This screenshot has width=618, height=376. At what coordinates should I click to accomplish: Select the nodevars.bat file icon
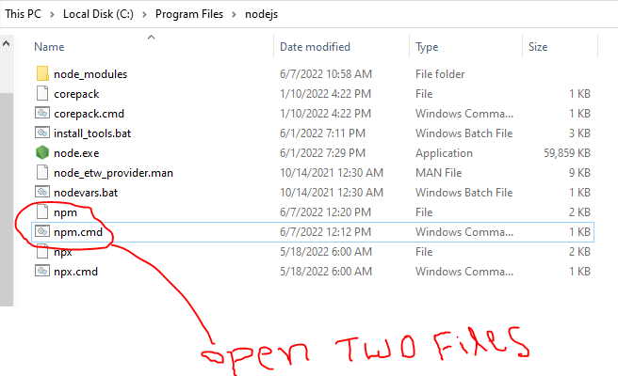pos(42,192)
